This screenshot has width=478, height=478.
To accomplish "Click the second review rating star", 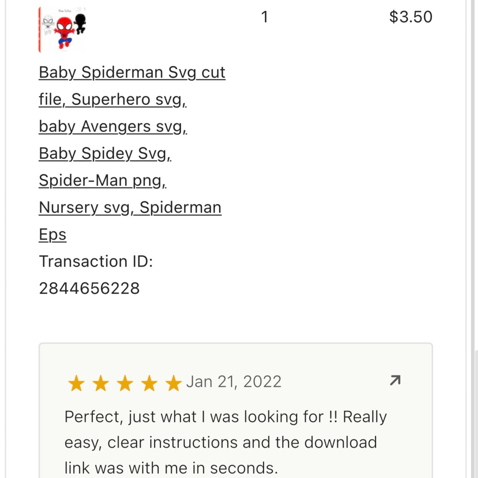I will (100, 383).
